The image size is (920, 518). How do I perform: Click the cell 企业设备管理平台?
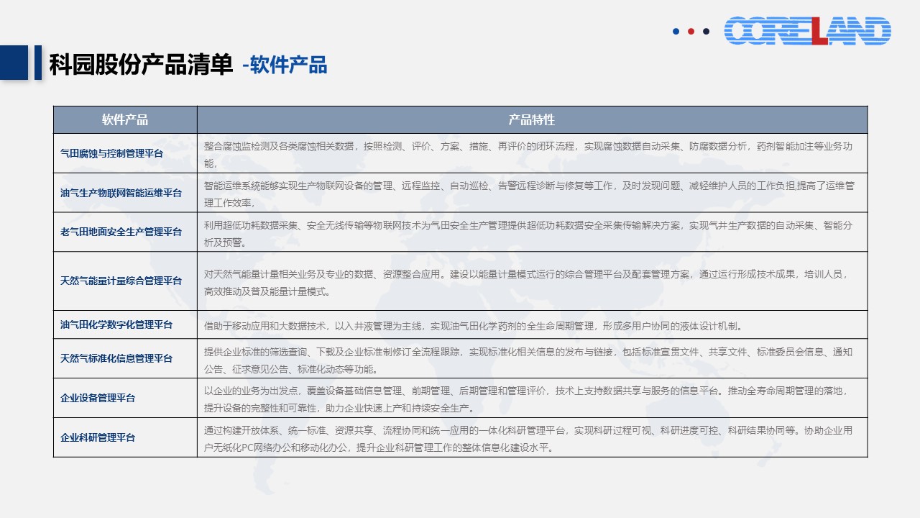(125, 398)
